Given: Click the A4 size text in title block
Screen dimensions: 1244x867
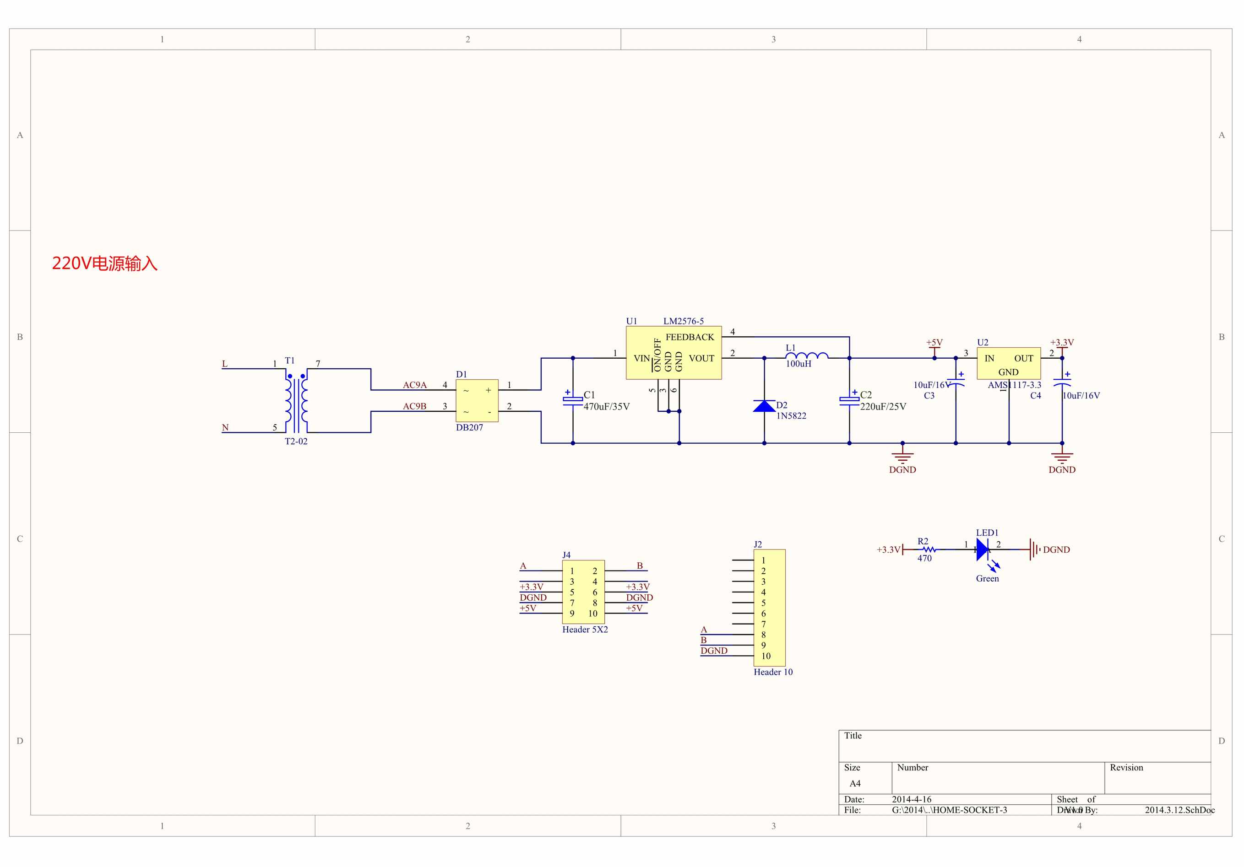Looking at the screenshot, I should [x=855, y=784].
